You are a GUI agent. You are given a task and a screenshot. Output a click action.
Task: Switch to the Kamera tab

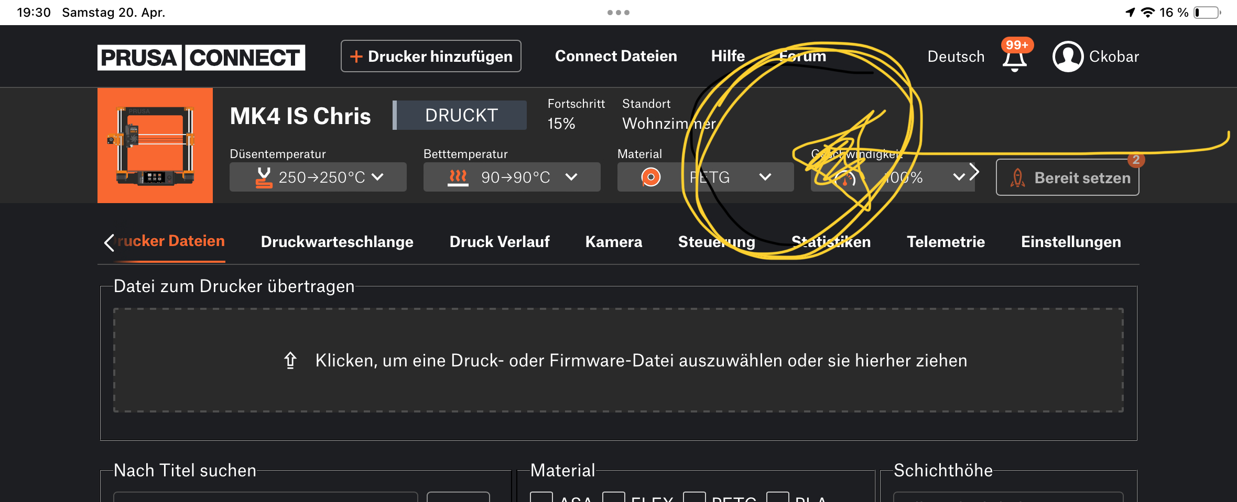tap(614, 242)
